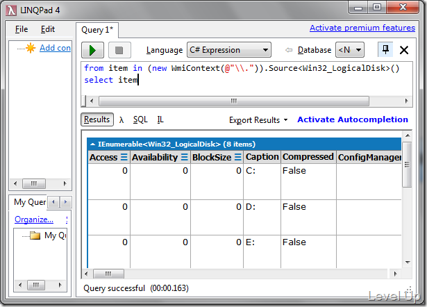This screenshot has width=427, height=307.
Task: Click the gray stop query button
Action: coord(119,50)
